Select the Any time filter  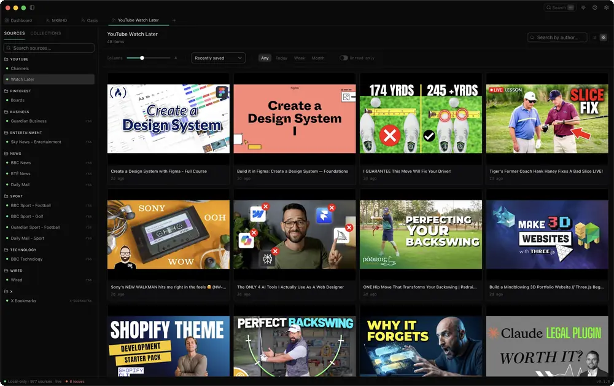pyautogui.click(x=265, y=58)
